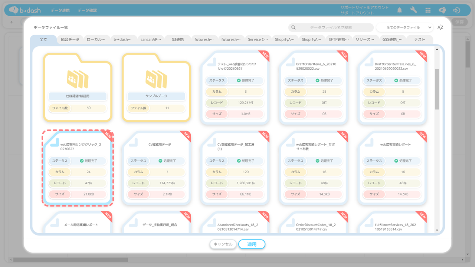Click the 保存 button behind the dialog
Image resolution: width=475 pixels, height=267 pixels.
point(459,22)
